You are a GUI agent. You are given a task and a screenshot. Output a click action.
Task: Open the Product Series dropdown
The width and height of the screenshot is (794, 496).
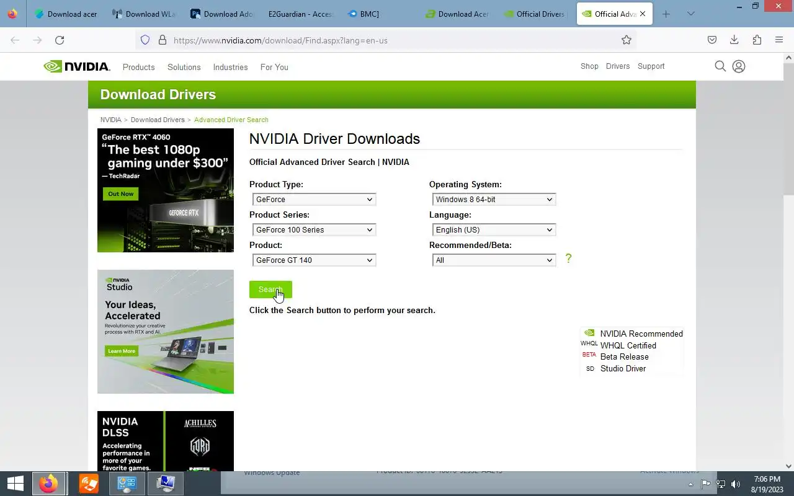tap(314, 229)
